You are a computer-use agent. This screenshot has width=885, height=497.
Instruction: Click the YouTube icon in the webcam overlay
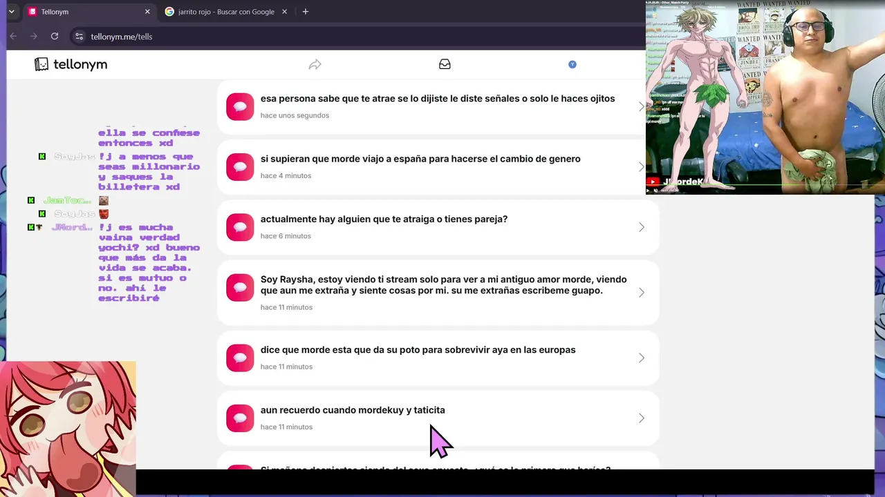coord(653,182)
